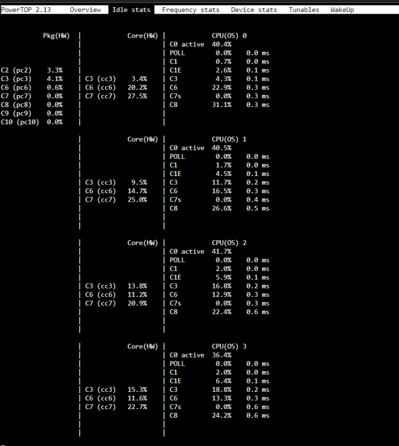Select the C10 (pc10) package row label
The height and width of the screenshot is (446, 399).
(x=20, y=122)
